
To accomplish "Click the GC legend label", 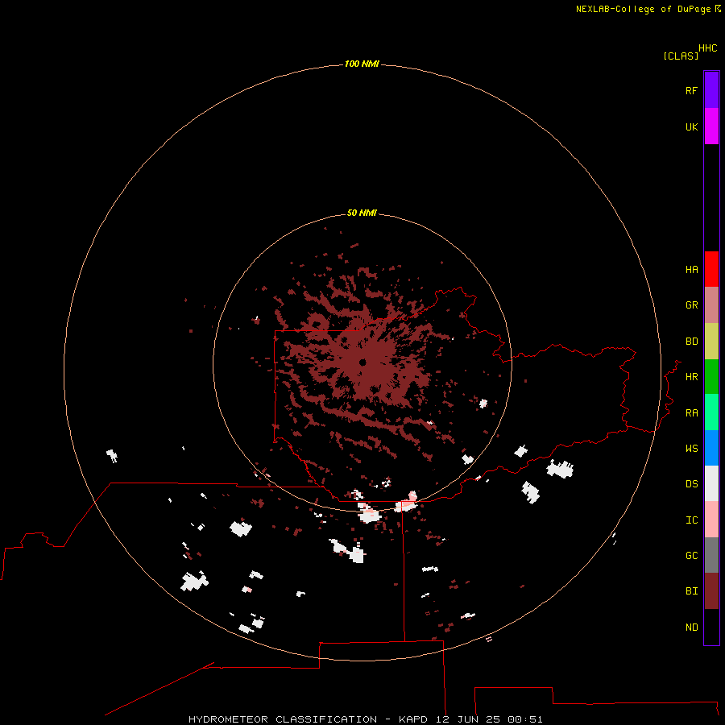I will (x=691, y=556).
